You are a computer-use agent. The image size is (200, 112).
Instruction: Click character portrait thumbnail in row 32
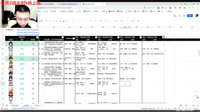click(11, 94)
